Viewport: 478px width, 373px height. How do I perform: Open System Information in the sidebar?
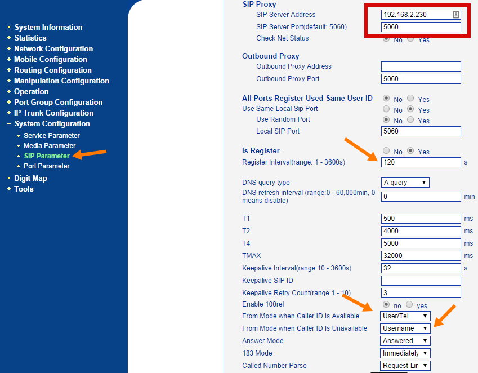pos(48,28)
